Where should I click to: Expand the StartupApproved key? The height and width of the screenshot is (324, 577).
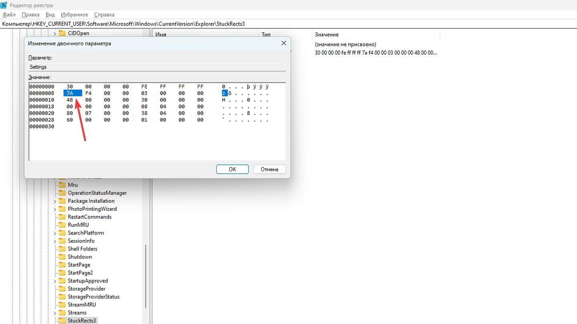pos(55,281)
